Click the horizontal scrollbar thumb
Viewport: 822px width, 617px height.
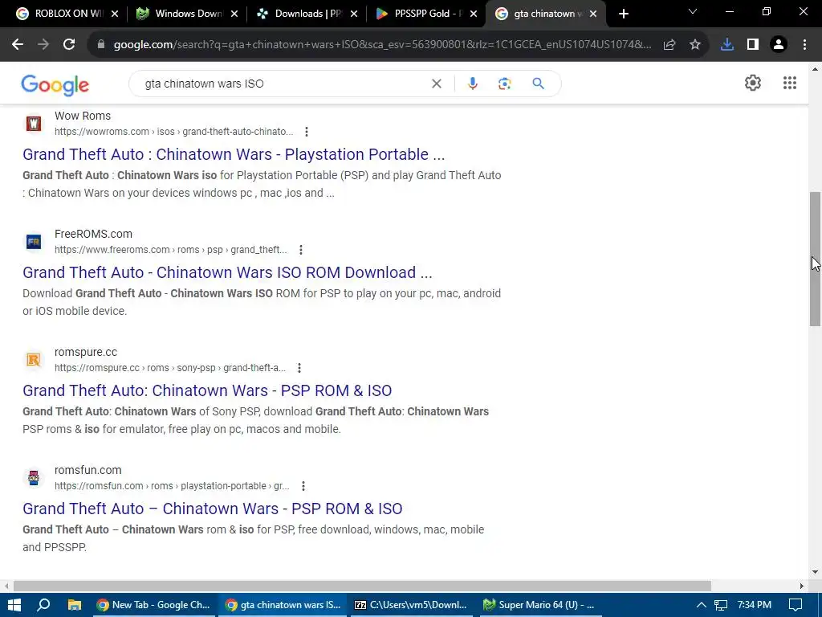coord(362,586)
